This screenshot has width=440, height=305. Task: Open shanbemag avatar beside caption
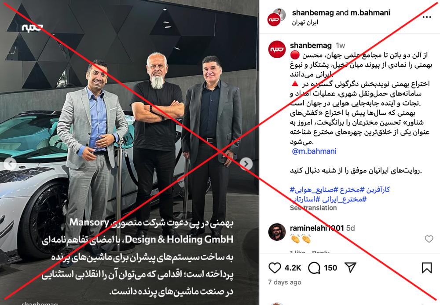tap(277, 49)
